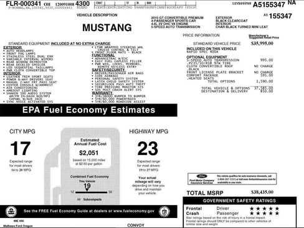This screenshot has height=228, width=304.
Task: Click the Passenger frontal crash star rating
Action: 264,213
